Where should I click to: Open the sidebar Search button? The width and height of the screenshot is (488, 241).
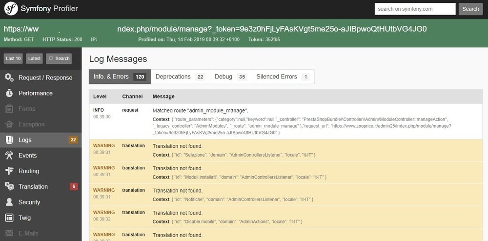pos(59,59)
